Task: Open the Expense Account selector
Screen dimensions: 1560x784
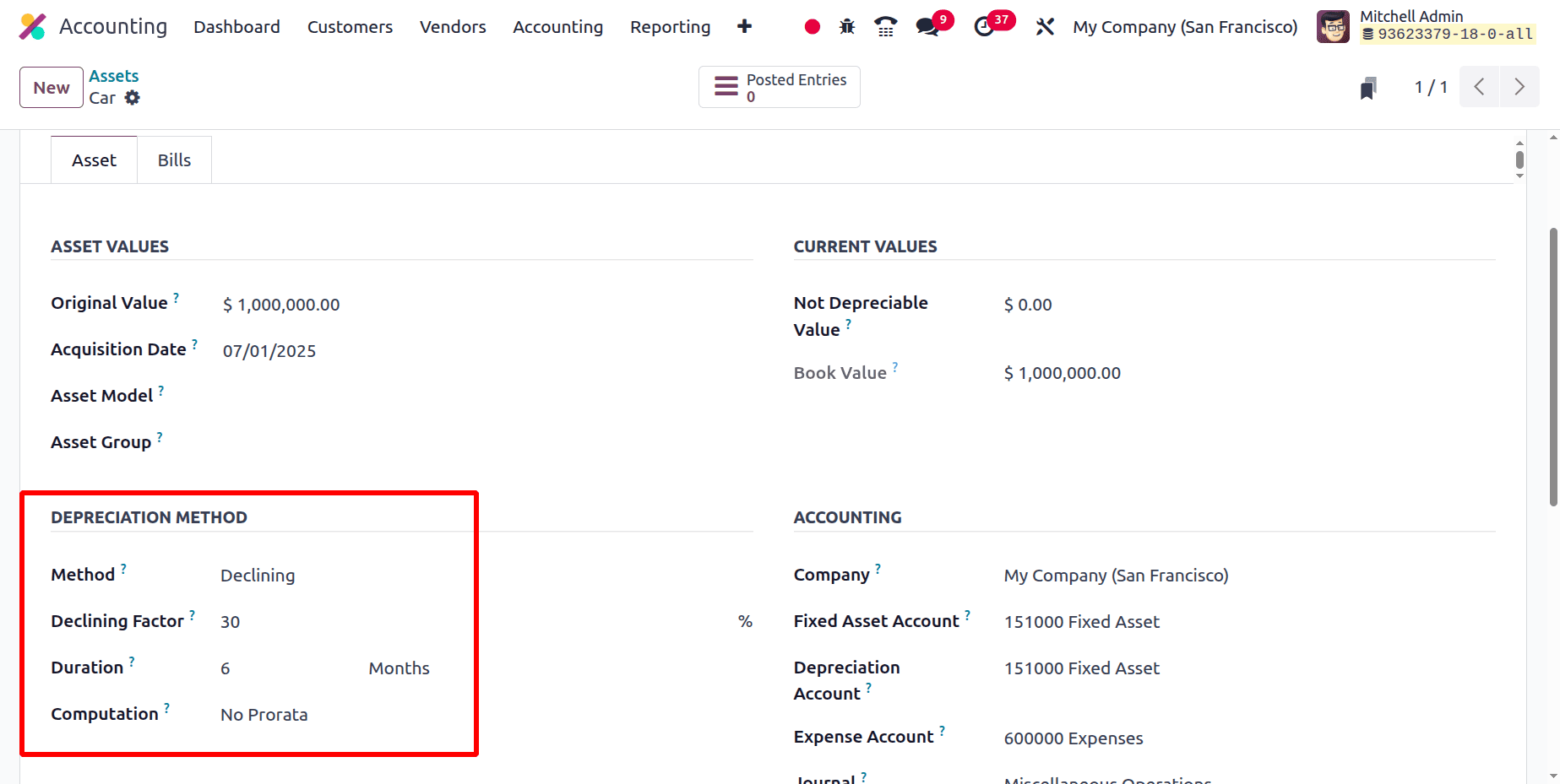Action: (1074, 738)
